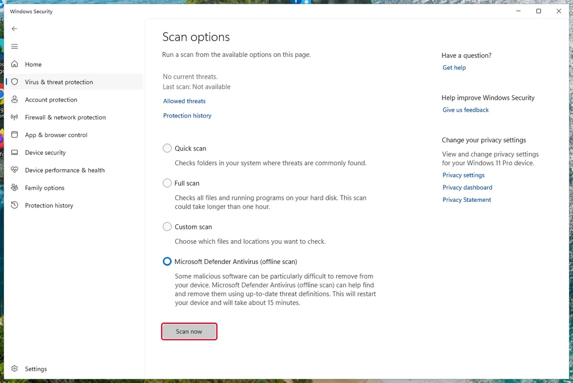Select the Full scan radio button
The height and width of the screenshot is (383, 573).
pos(167,183)
